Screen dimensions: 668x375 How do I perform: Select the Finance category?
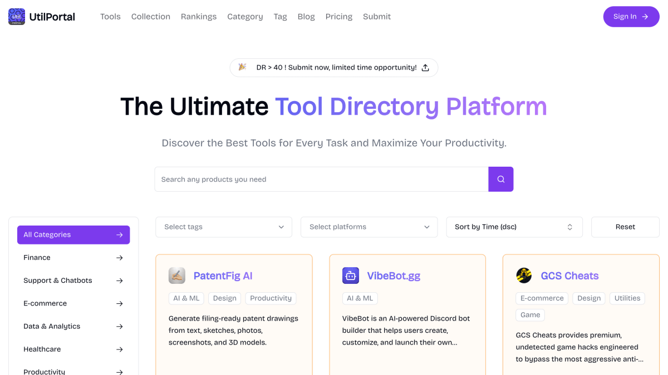(x=73, y=258)
